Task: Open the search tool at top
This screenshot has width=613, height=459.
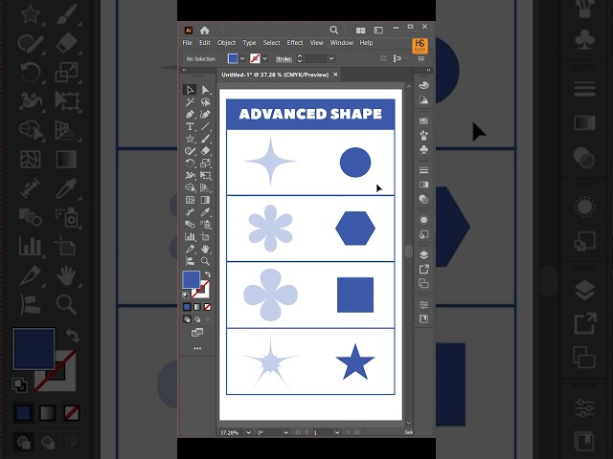Action: (x=333, y=30)
